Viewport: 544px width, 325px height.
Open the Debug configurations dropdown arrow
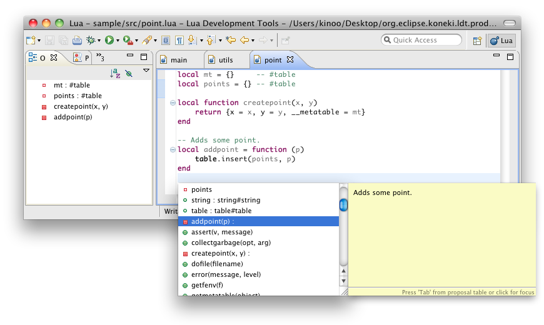99,41
